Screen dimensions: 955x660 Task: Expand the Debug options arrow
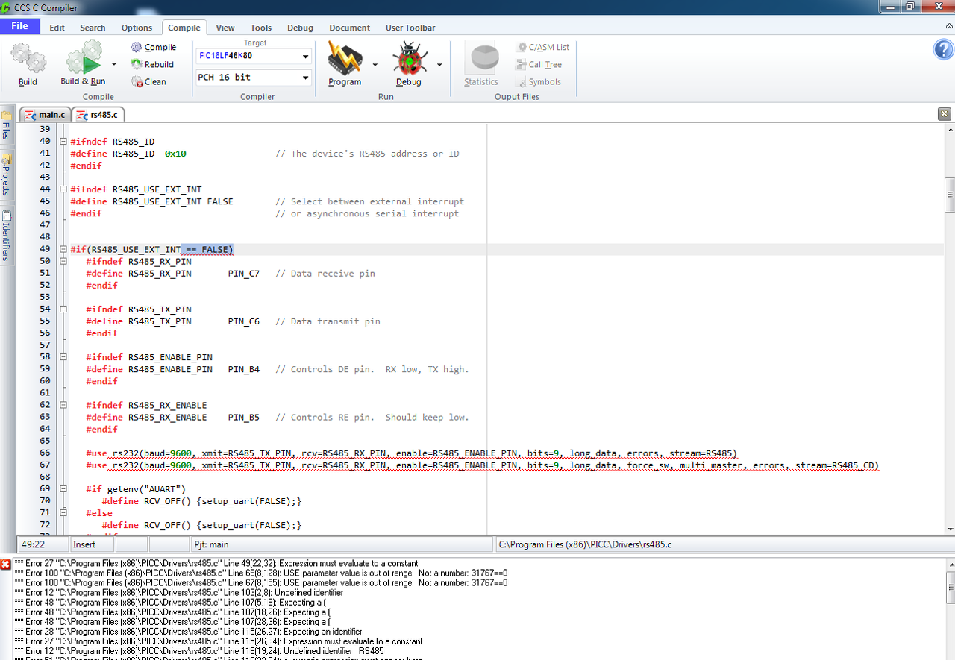coord(439,65)
